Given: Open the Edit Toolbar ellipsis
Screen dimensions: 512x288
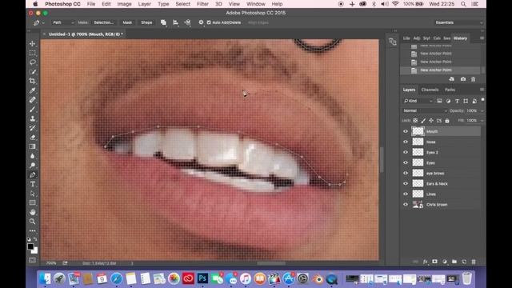Looking at the screenshot, I should [x=32, y=230].
